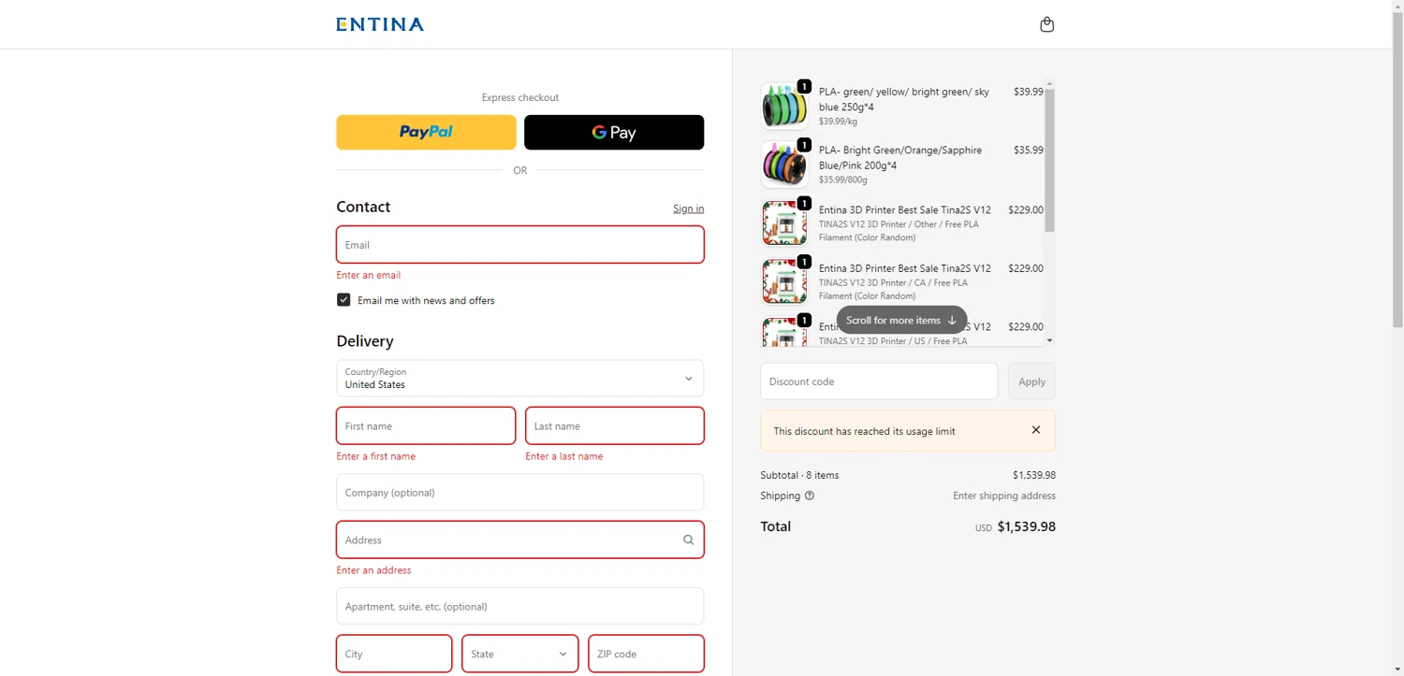The image size is (1404, 676).
Task: Click the order list scrollbar down arrow
Action: (x=1049, y=340)
